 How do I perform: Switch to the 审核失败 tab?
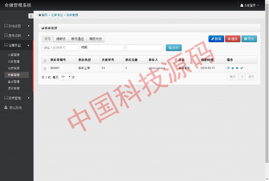pos(95,39)
